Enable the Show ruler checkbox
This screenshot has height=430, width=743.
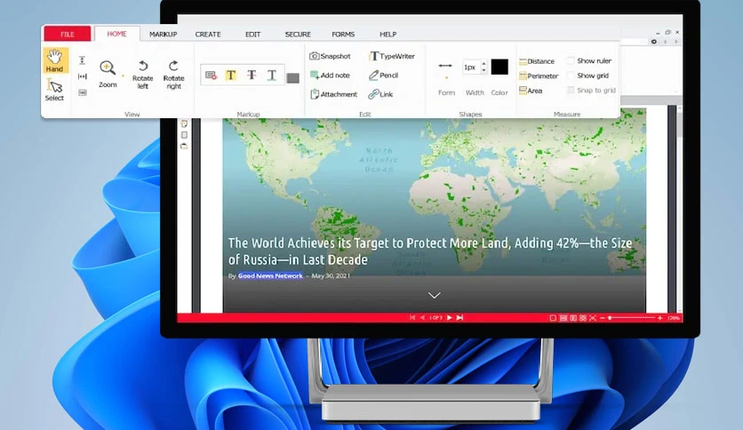coord(571,60)
